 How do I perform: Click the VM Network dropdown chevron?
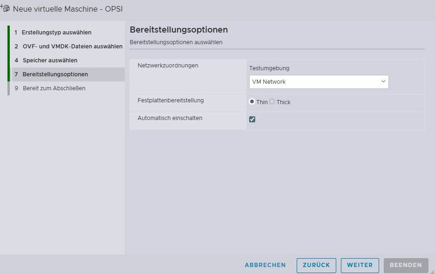pyautogui.click(x=383, y=82)
